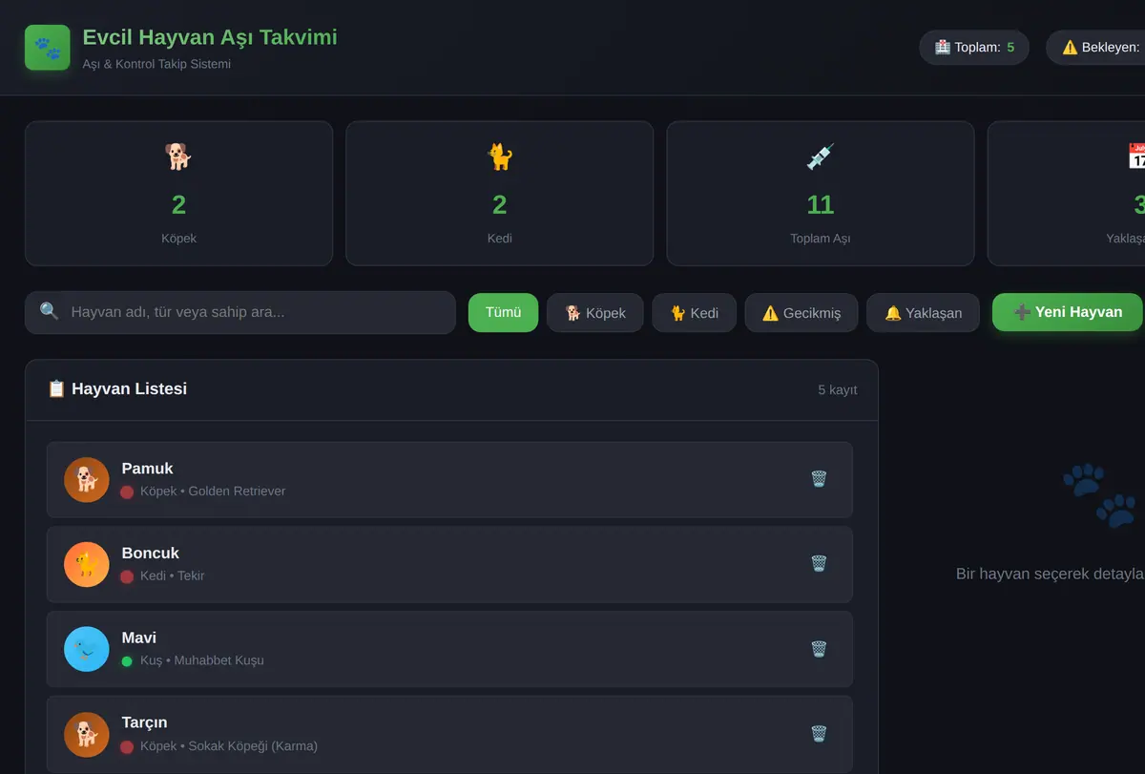This screenshot has width=1145, height=774.
Task: Click 'Köpek • Golden Retriever' breed text
Action: tap(213, 492)
